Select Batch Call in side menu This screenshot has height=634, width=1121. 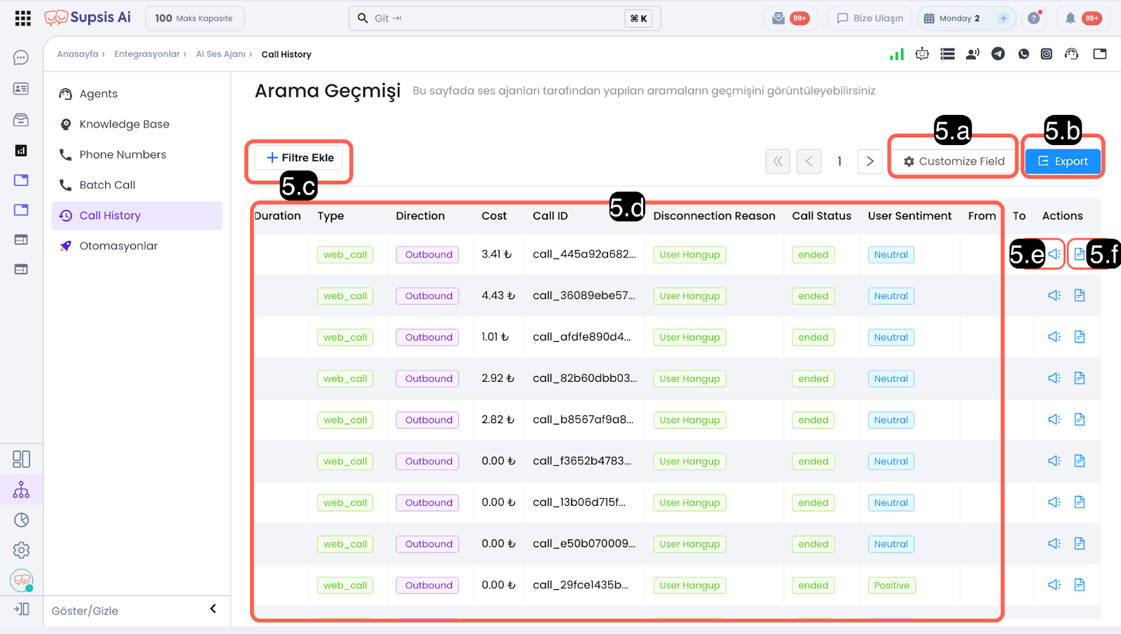pyautogui.click(x=107, y=185)
